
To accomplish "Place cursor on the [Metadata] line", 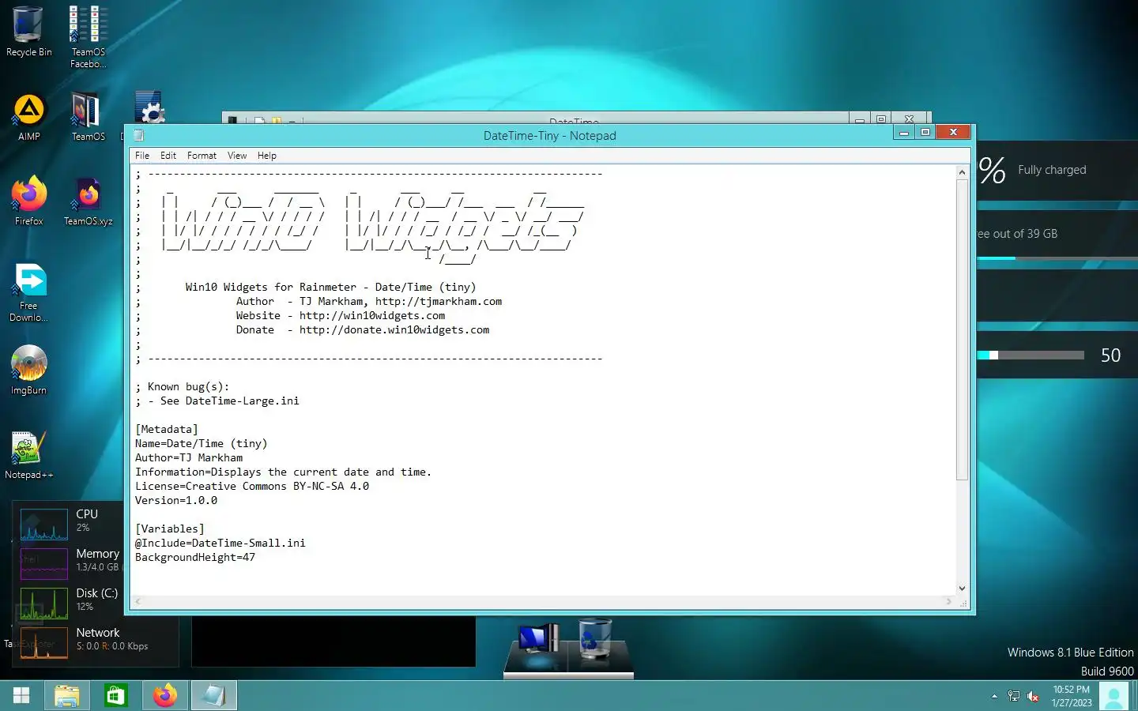I will [167, 429].
